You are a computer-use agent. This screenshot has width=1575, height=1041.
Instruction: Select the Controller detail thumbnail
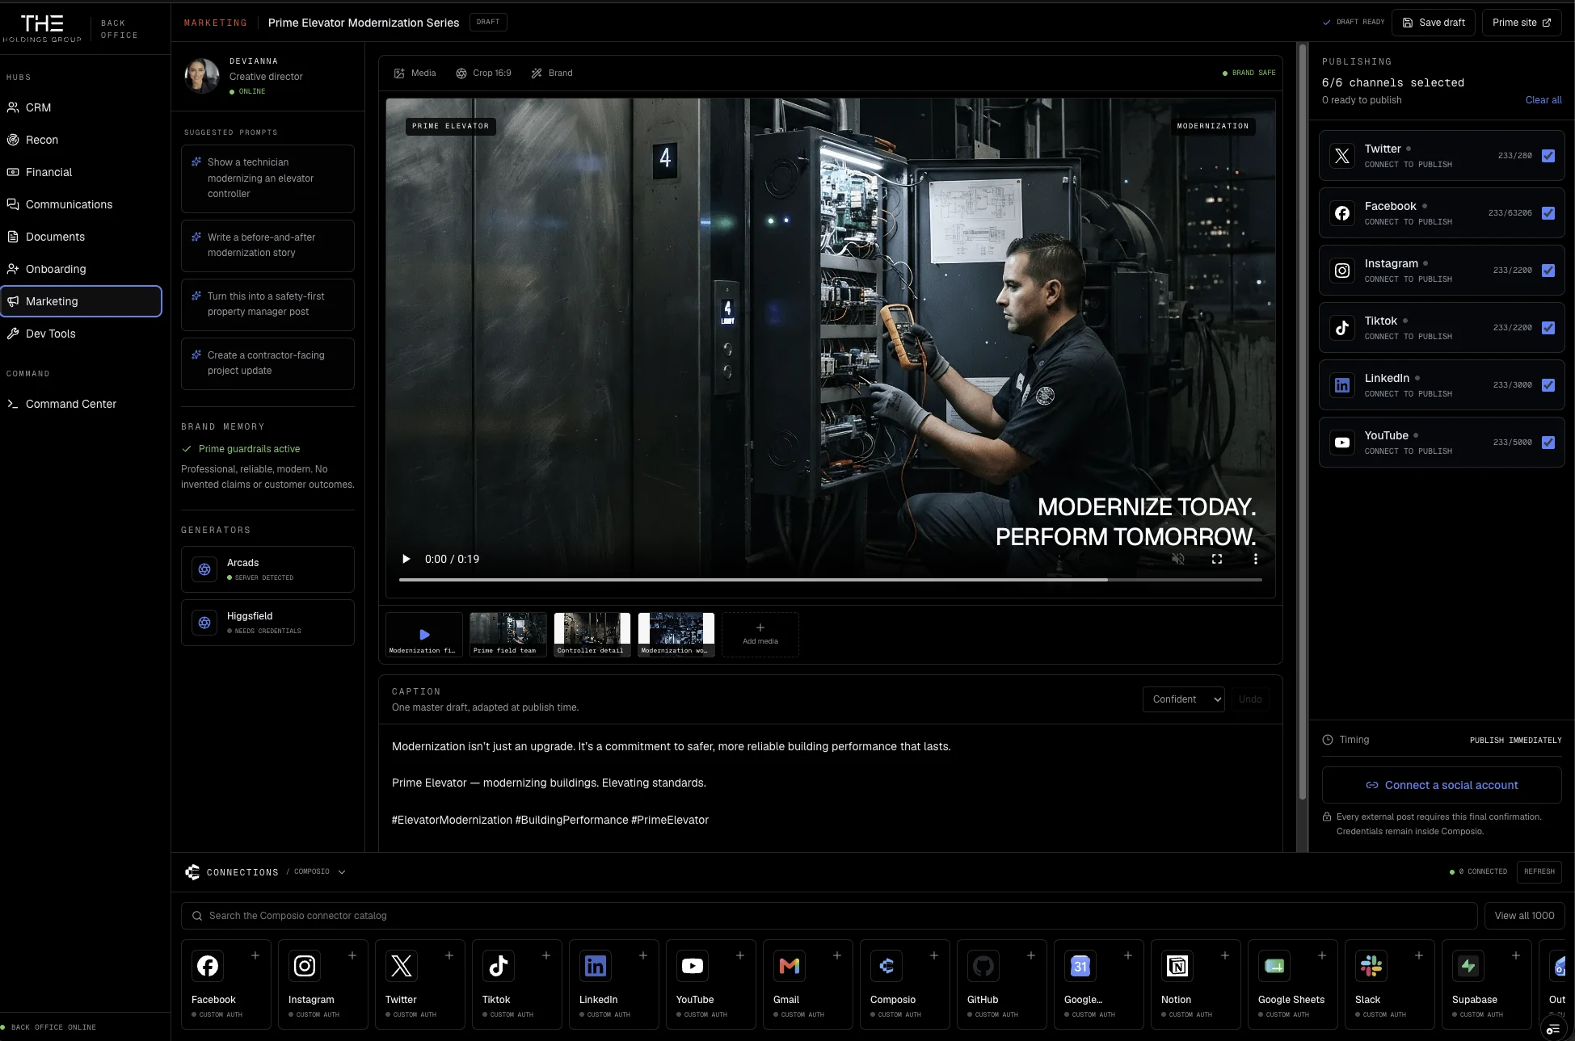(x=592, y=635)
